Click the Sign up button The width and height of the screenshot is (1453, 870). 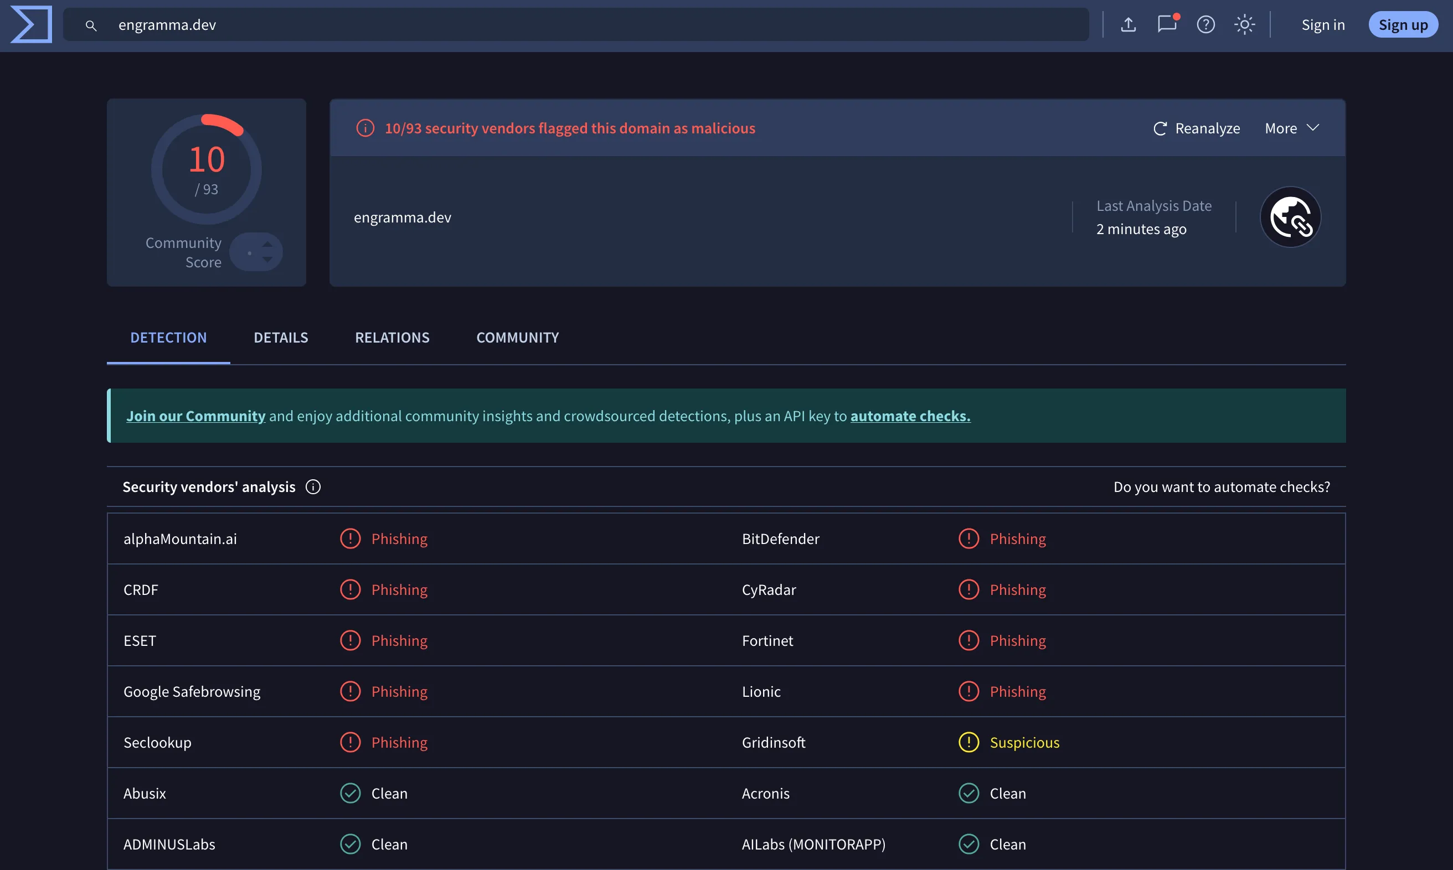pyautogui.click(x=1403, y=24)
